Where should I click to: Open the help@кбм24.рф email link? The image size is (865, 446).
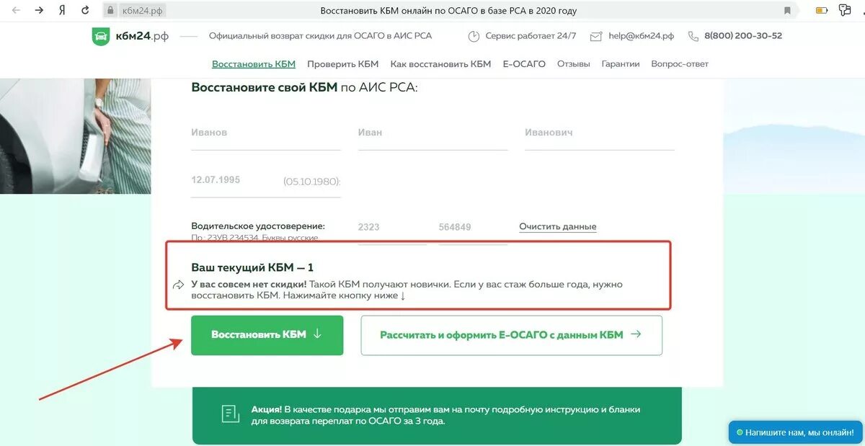click(642, 36)
